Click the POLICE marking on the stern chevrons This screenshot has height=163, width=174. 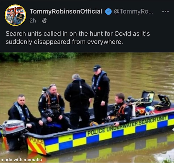36,141
